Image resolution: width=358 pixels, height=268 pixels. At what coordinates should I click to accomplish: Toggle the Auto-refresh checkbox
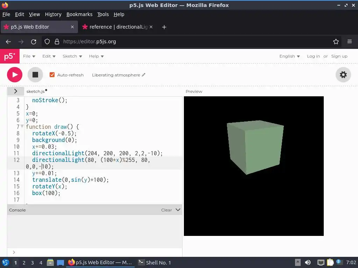52,75
